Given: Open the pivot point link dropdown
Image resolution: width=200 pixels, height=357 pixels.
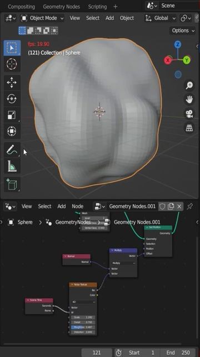Looking at the screenshot, I should point(186,18).
